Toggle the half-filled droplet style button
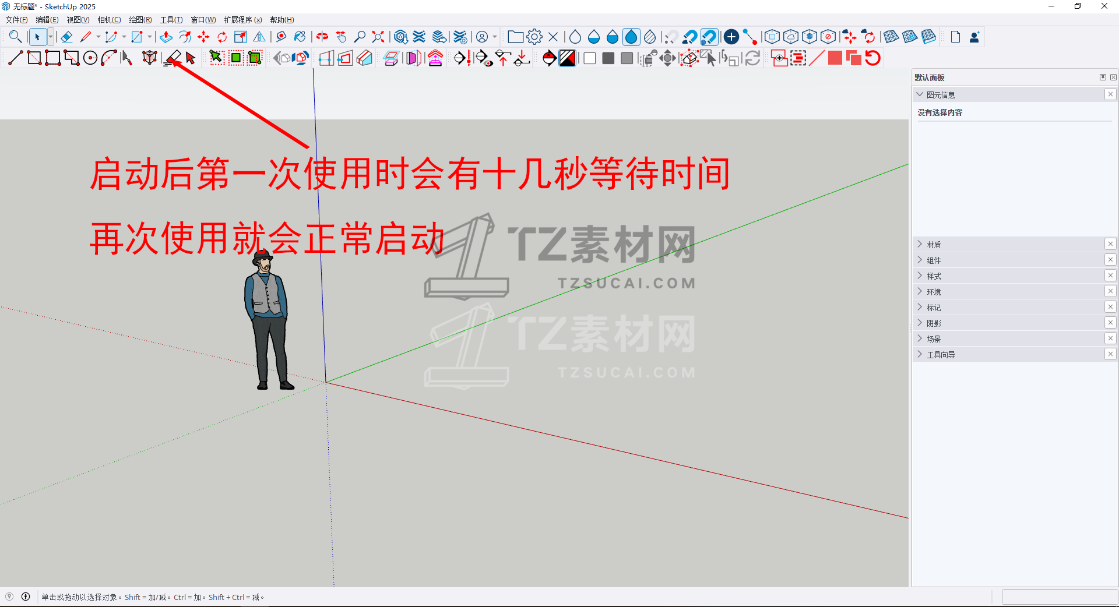This screenshot has height=607, width=1119. click(594, 37)
